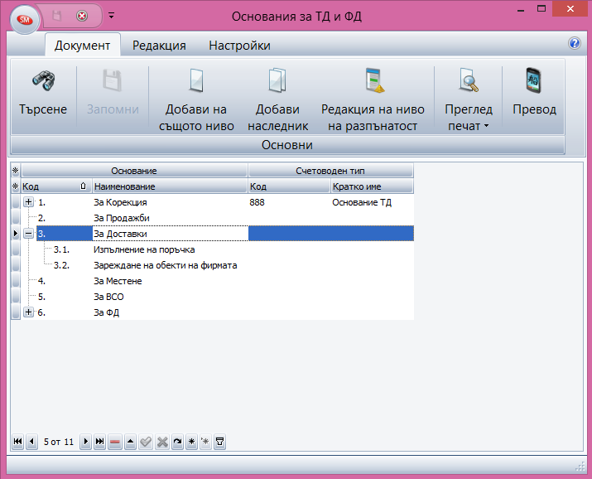This screenshot has width=592, height=479.
Task: Click the code cell 3.2.
Action: 61,265
